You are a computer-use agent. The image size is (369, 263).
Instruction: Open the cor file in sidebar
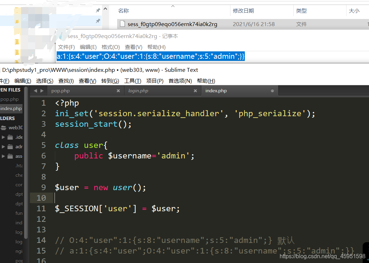[19, 184]
